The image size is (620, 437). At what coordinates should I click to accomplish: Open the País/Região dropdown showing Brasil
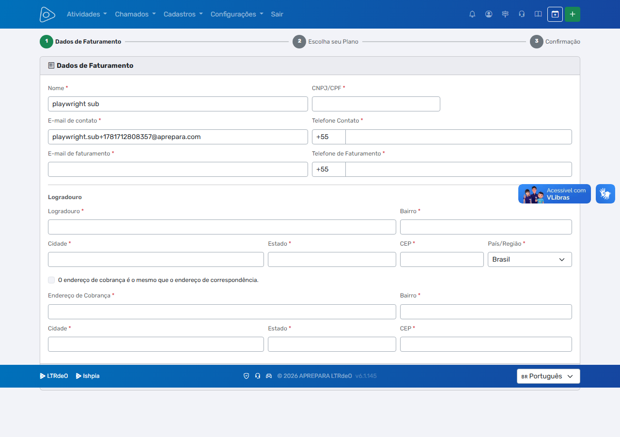(530, 259)
